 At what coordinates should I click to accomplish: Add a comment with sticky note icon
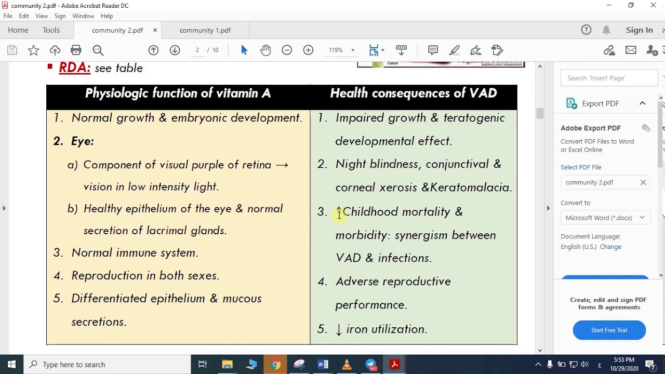coord(433,50)
